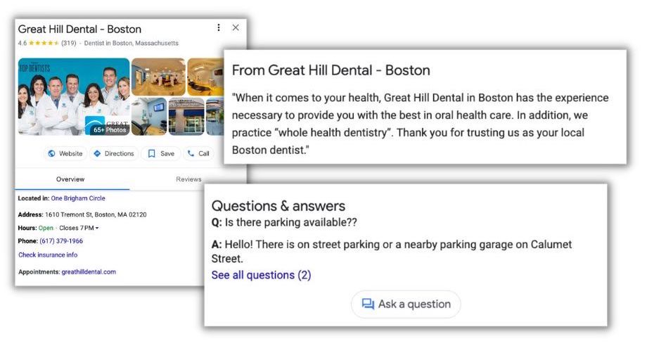Open the dental chair room photo

pos(149,117)
